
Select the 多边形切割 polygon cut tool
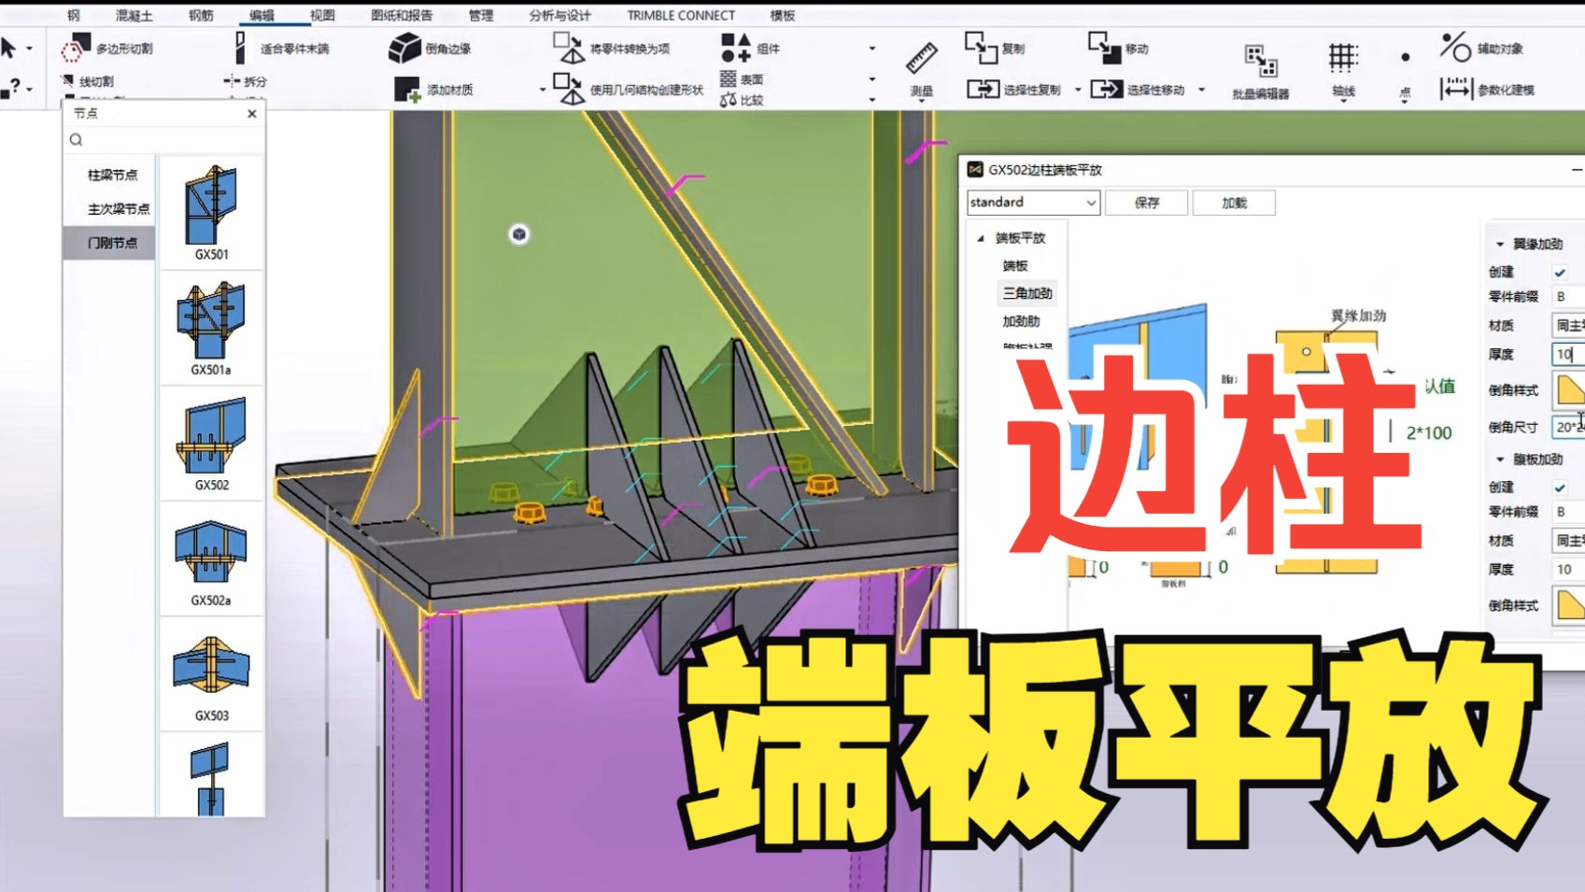click(106, 48)
